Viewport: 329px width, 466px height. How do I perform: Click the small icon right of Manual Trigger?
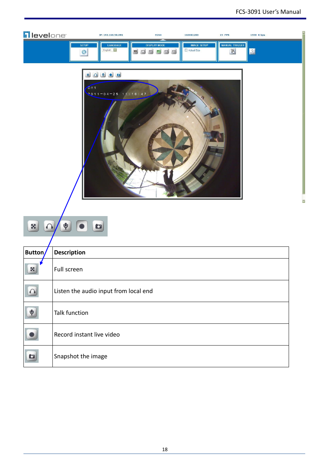coord(252,51)
